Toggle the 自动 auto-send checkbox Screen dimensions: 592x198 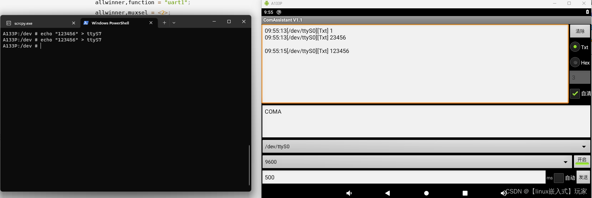tap(559, 178)
